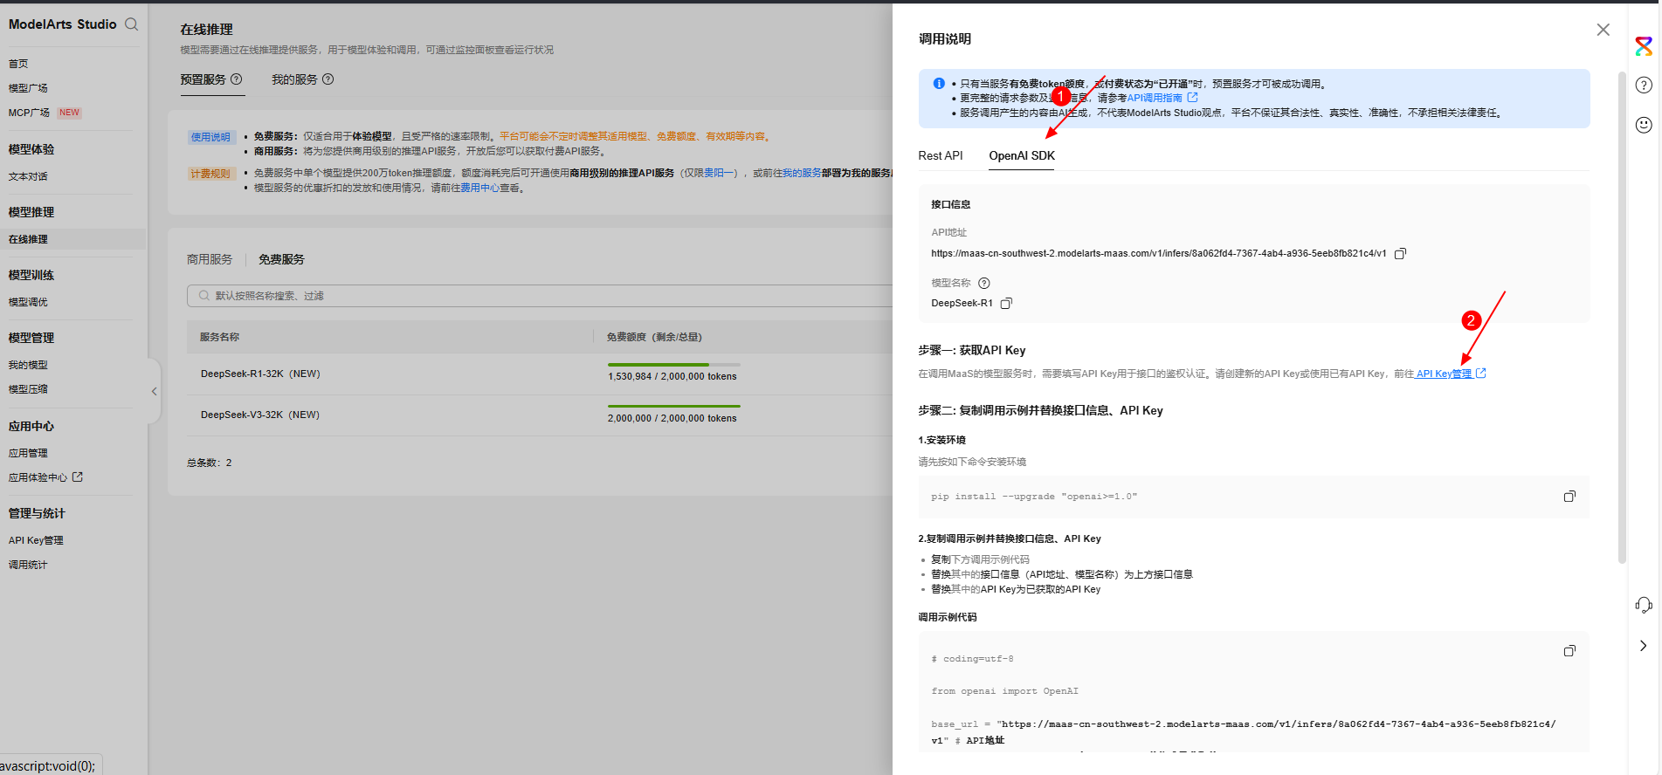Screen dimensions: 1662x775
Task: Click the 计费规则 tag label
Action: coord(210,174)
